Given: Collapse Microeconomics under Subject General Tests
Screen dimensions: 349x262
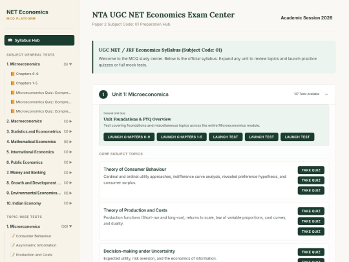Looking at the screenshot, I should pos(70,64).
